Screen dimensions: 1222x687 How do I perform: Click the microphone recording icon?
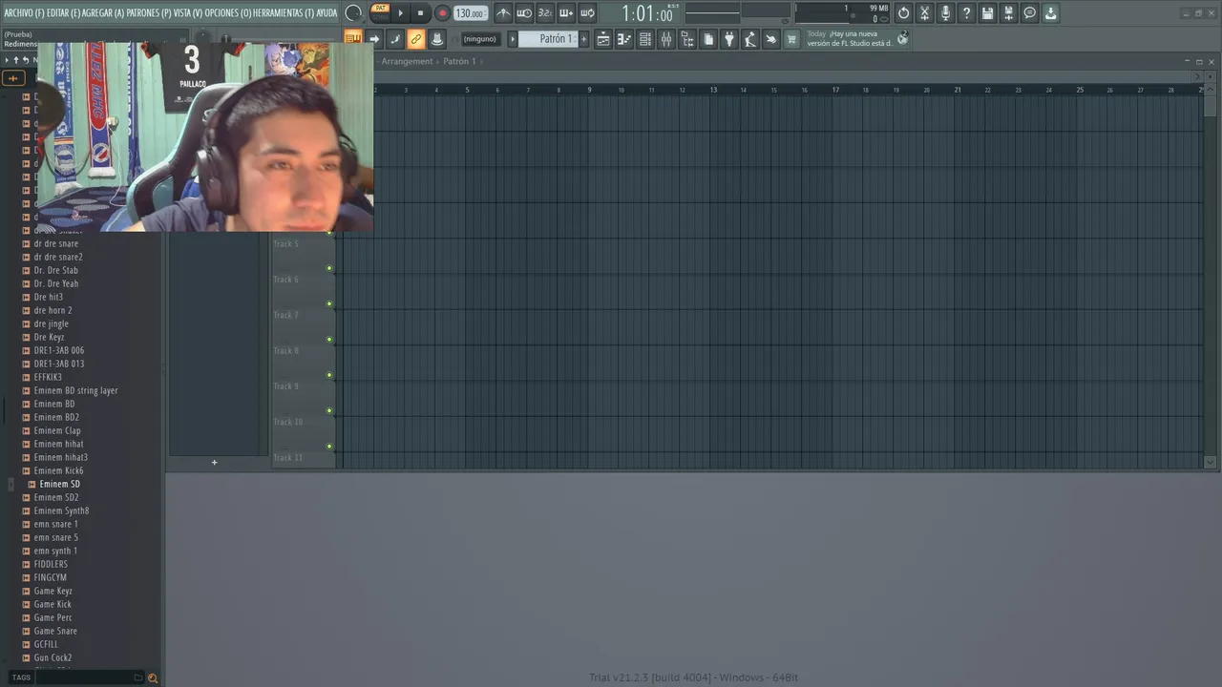pos(946,13)
